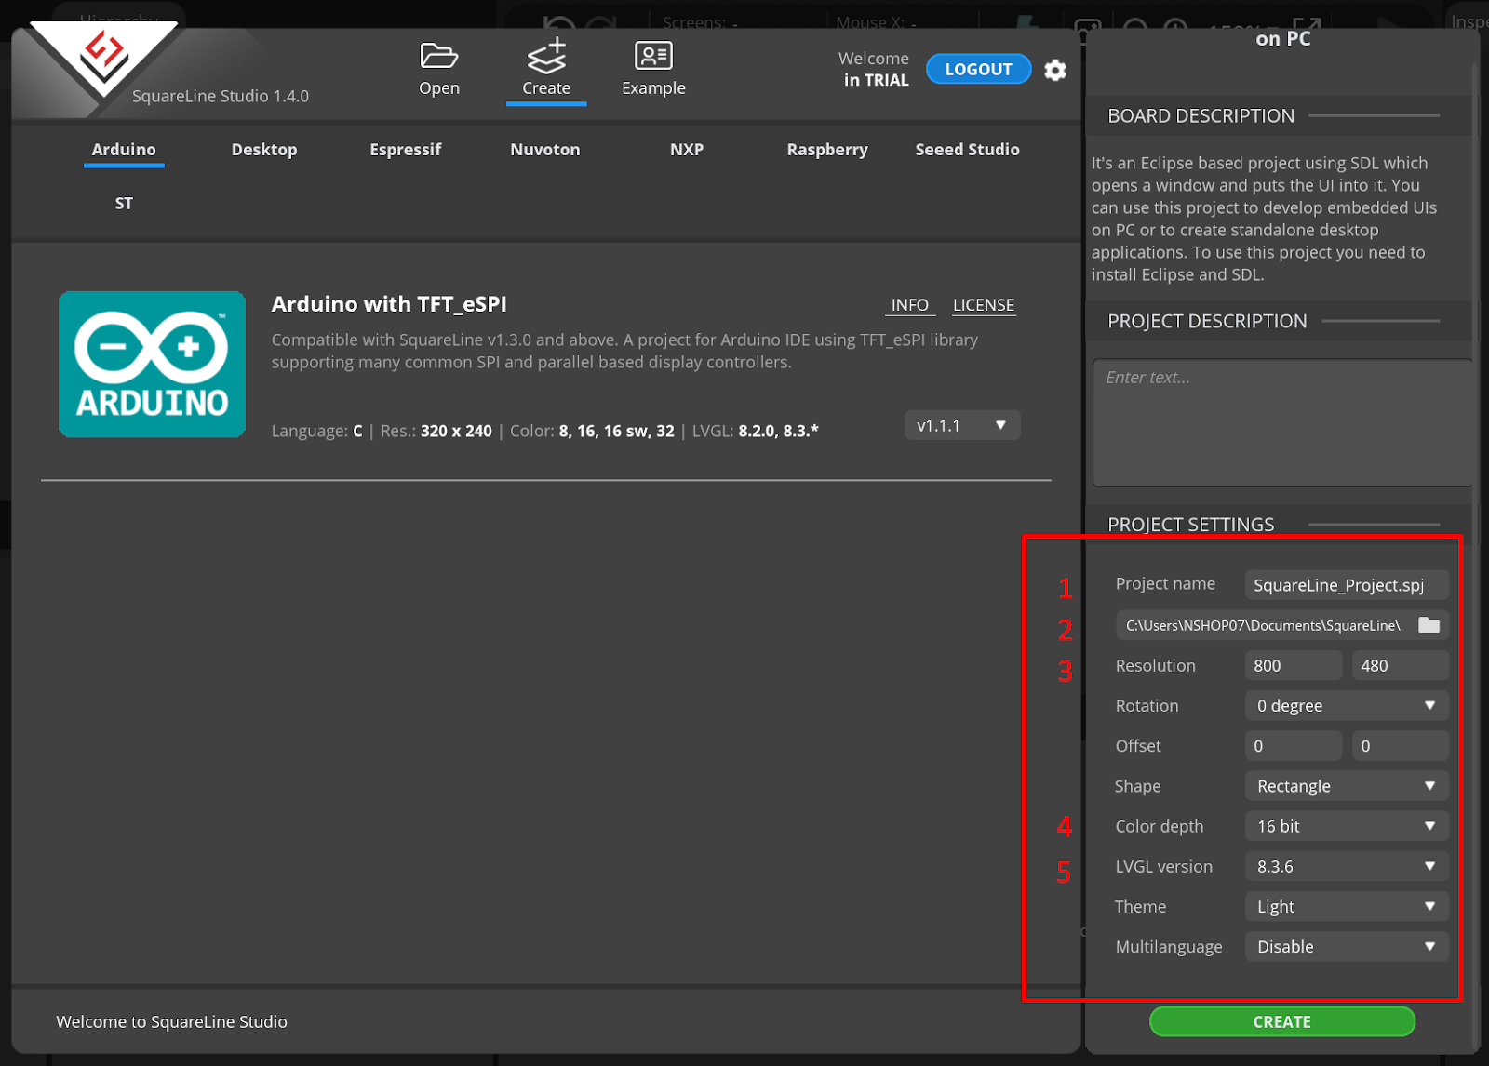Click the 'in TRIAL' account text
Viewport: 1489px width, 1066px height.
[876, 80]
